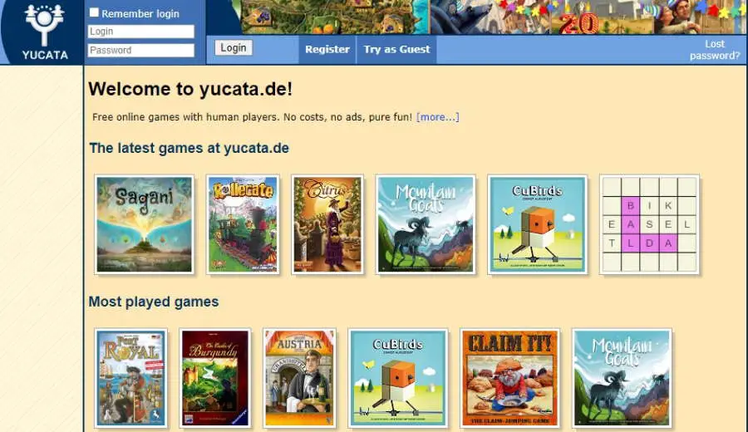Select the Try as Guest tab

[x=396, y=49]
